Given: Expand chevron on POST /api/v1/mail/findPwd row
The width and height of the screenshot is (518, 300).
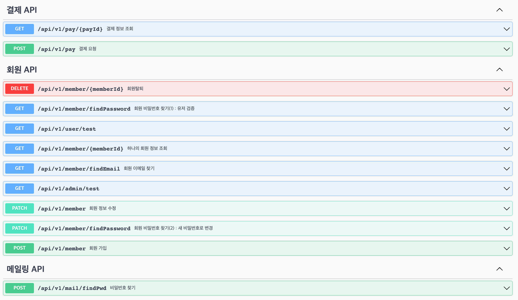Looking at the screenshot, I should point(506,288).
